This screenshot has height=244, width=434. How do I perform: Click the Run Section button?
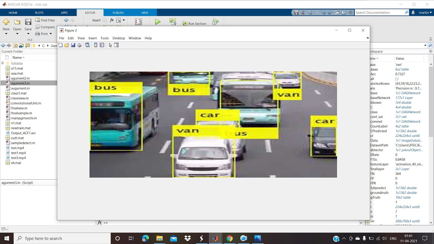click(194, 23)
